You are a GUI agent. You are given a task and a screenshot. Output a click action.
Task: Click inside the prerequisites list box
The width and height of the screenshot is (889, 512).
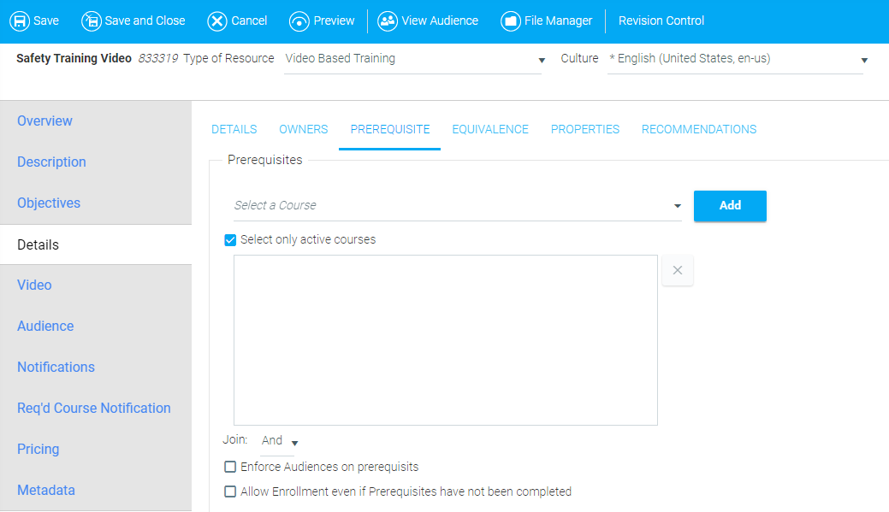coord(445,339)
